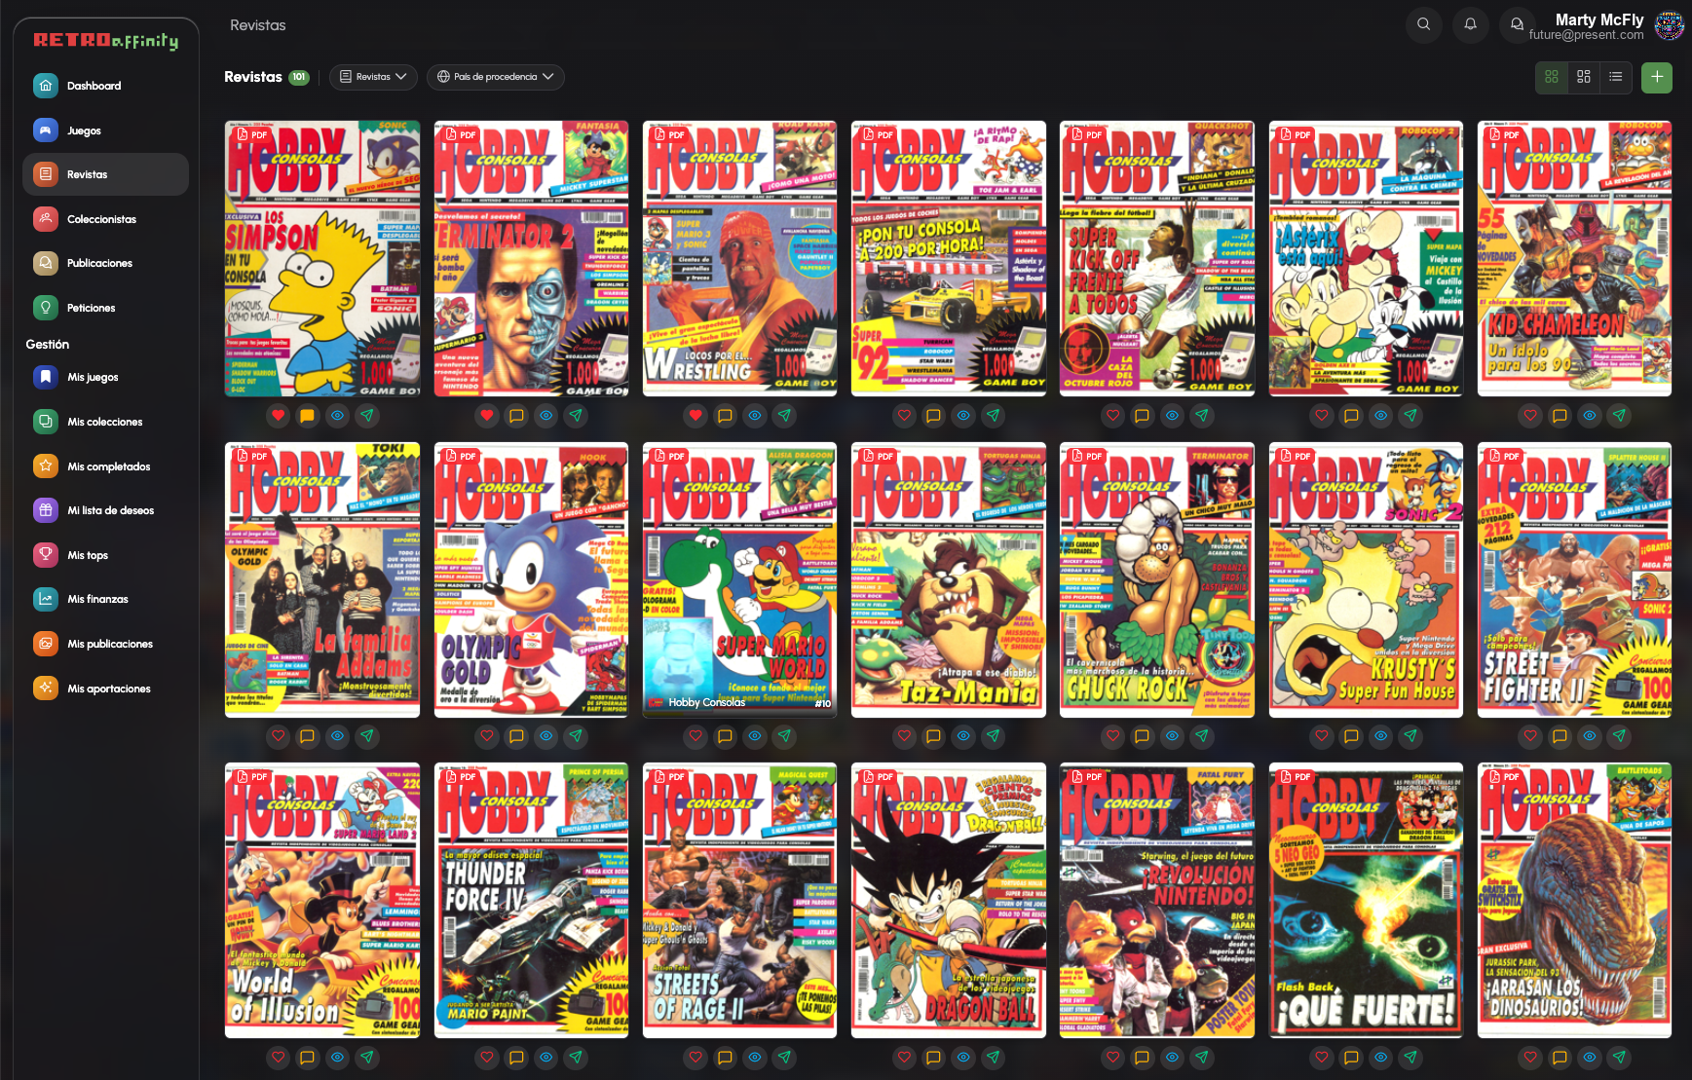Favorite the Taz-Mania issue
The width and height of the screenshot is (1692, 1080).
point(904,736)
